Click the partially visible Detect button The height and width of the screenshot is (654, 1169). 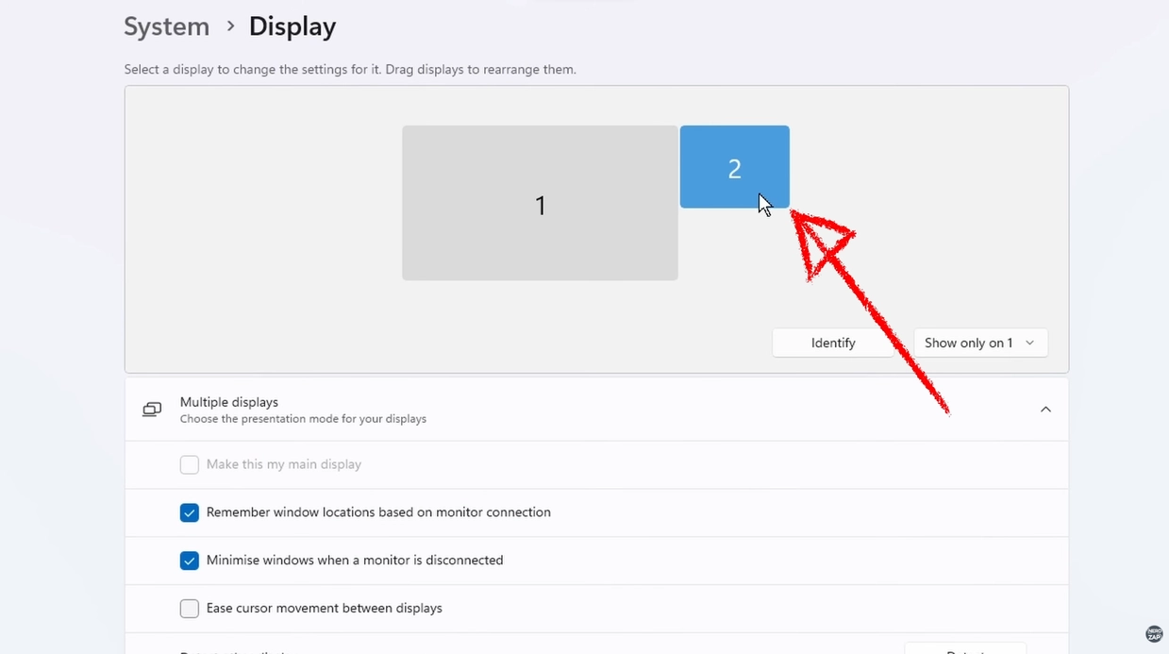click(x=964, y=649)
